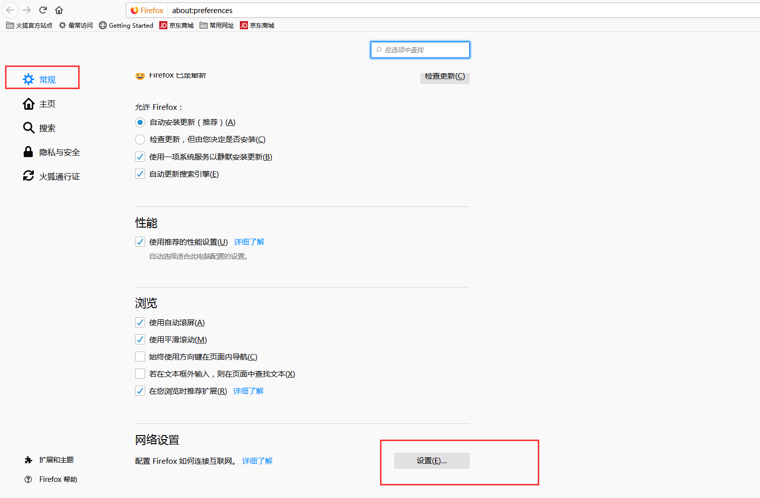Click the gear icon for 常规
This screenshot has height=498, width=760.
coord(29,80)
